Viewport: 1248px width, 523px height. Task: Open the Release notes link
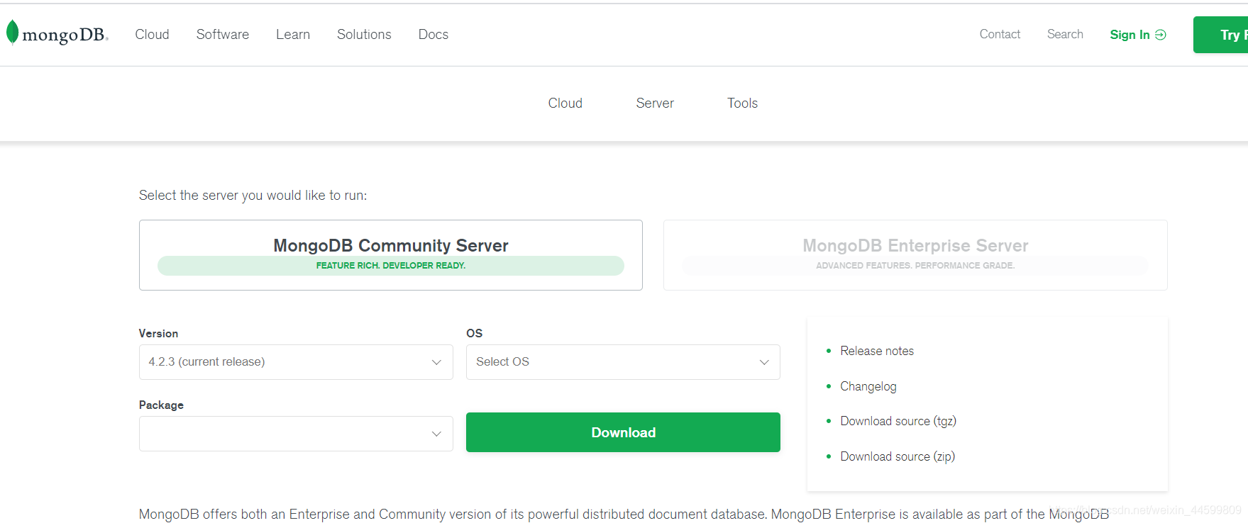pyautogui.click(x=877, y=351)
